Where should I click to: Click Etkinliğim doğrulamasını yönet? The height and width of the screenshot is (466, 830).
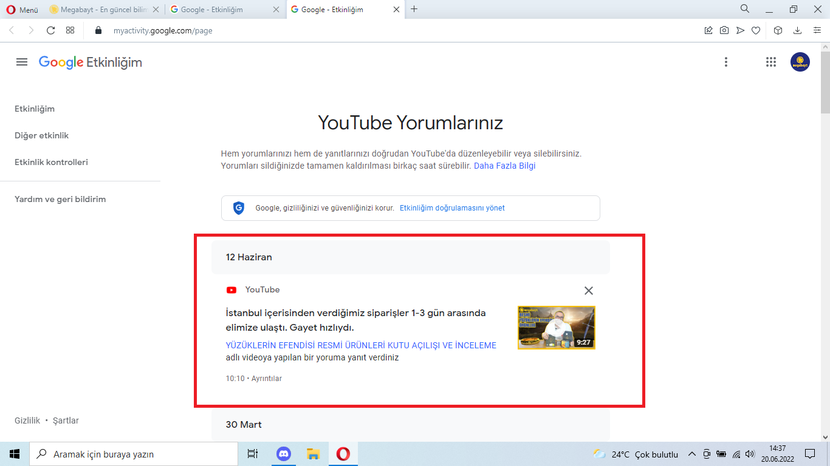(x=452, y=208)
